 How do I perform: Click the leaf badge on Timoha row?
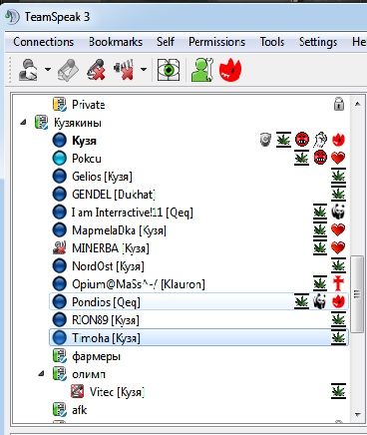click(x=338, y=337)
